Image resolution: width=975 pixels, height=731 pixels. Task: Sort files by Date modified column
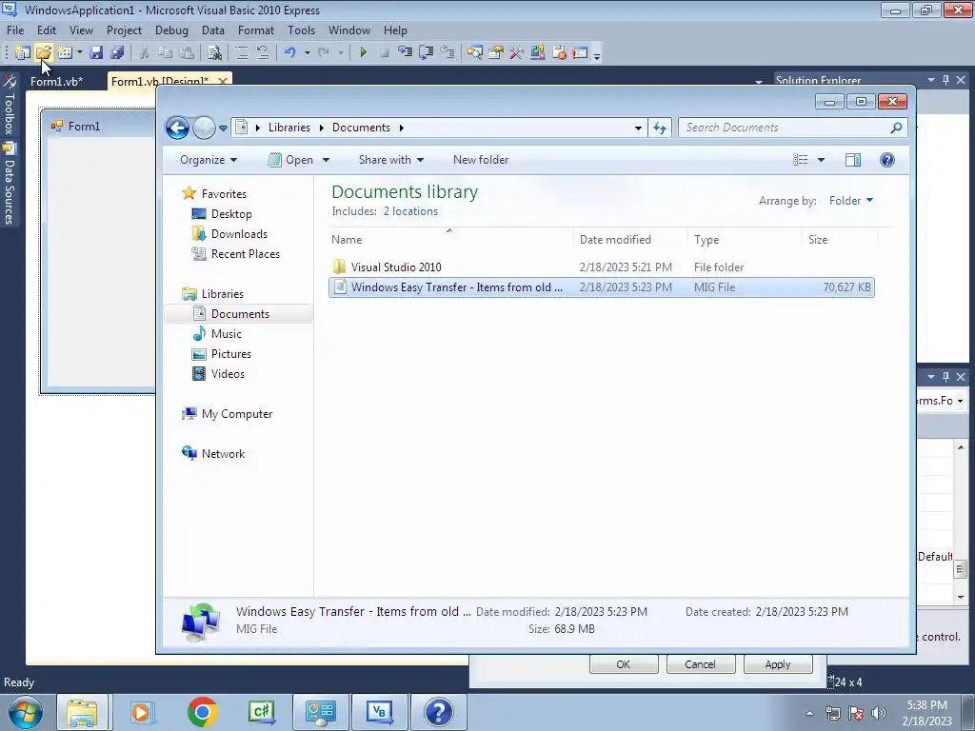click(631, 240)
